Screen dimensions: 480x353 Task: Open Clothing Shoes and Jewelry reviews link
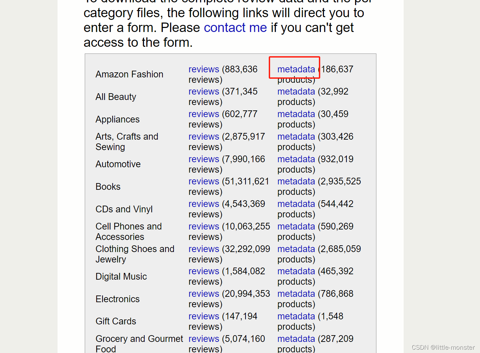[x=204, y=249]
